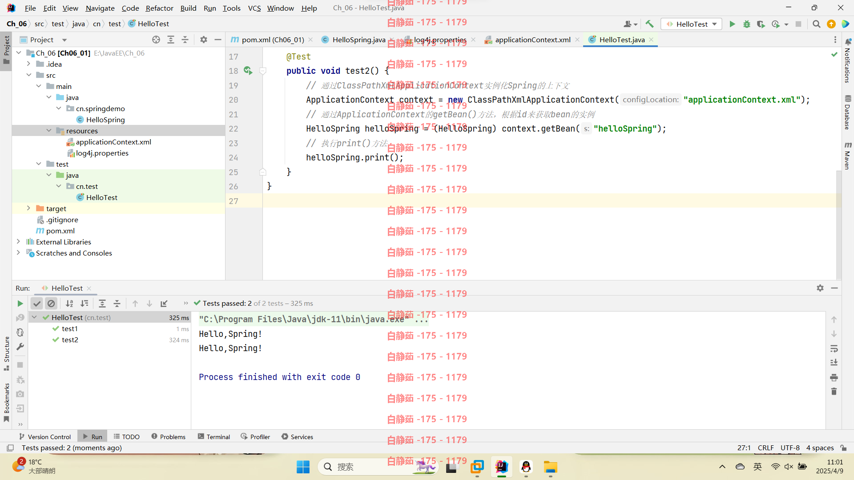The image size is (854, 480).
Task: Open Run panel settings gear
Action: [x=820, y=288]
